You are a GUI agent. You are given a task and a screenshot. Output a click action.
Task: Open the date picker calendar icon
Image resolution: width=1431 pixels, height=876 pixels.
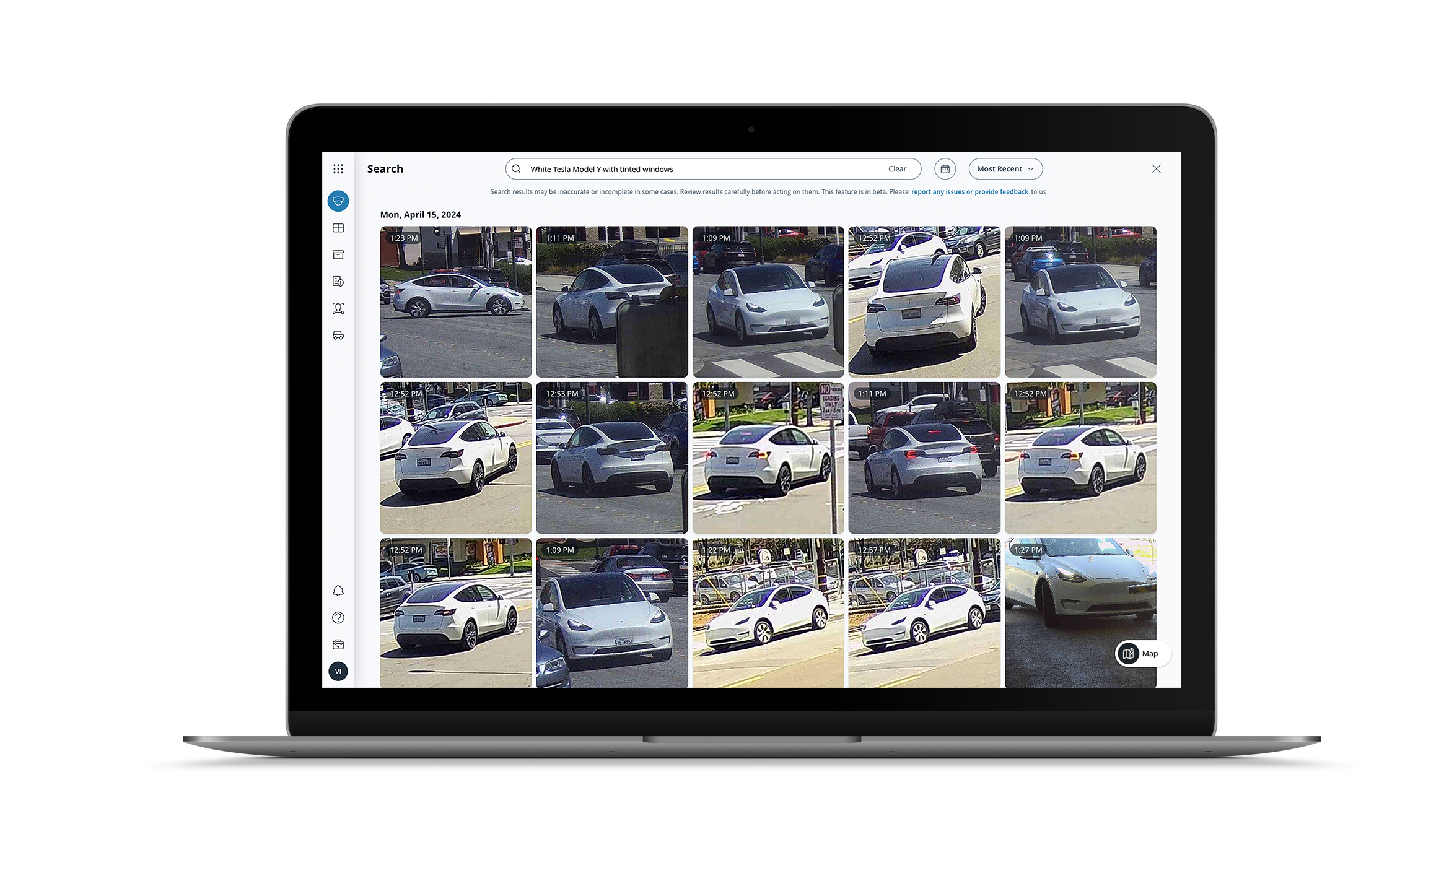(x=945, y=168)
